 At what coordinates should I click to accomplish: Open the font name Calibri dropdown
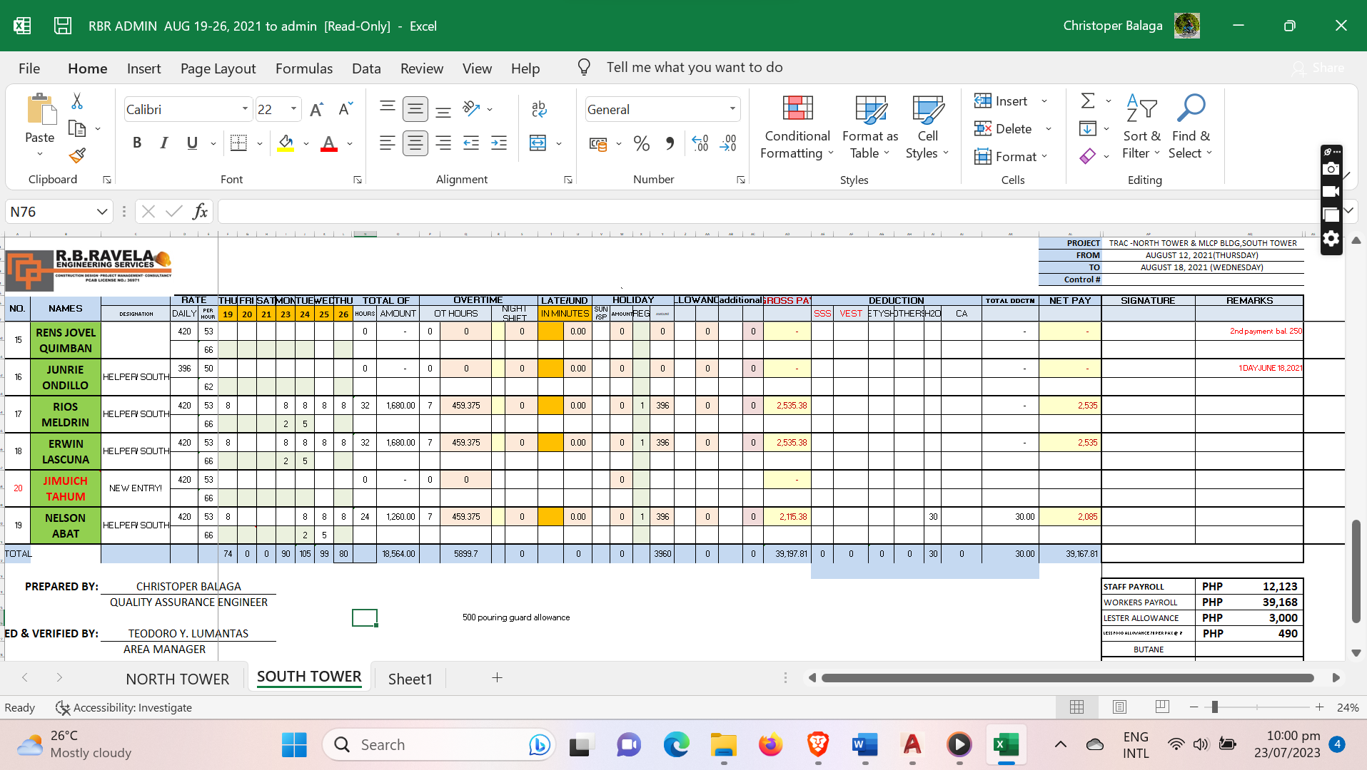245,109
